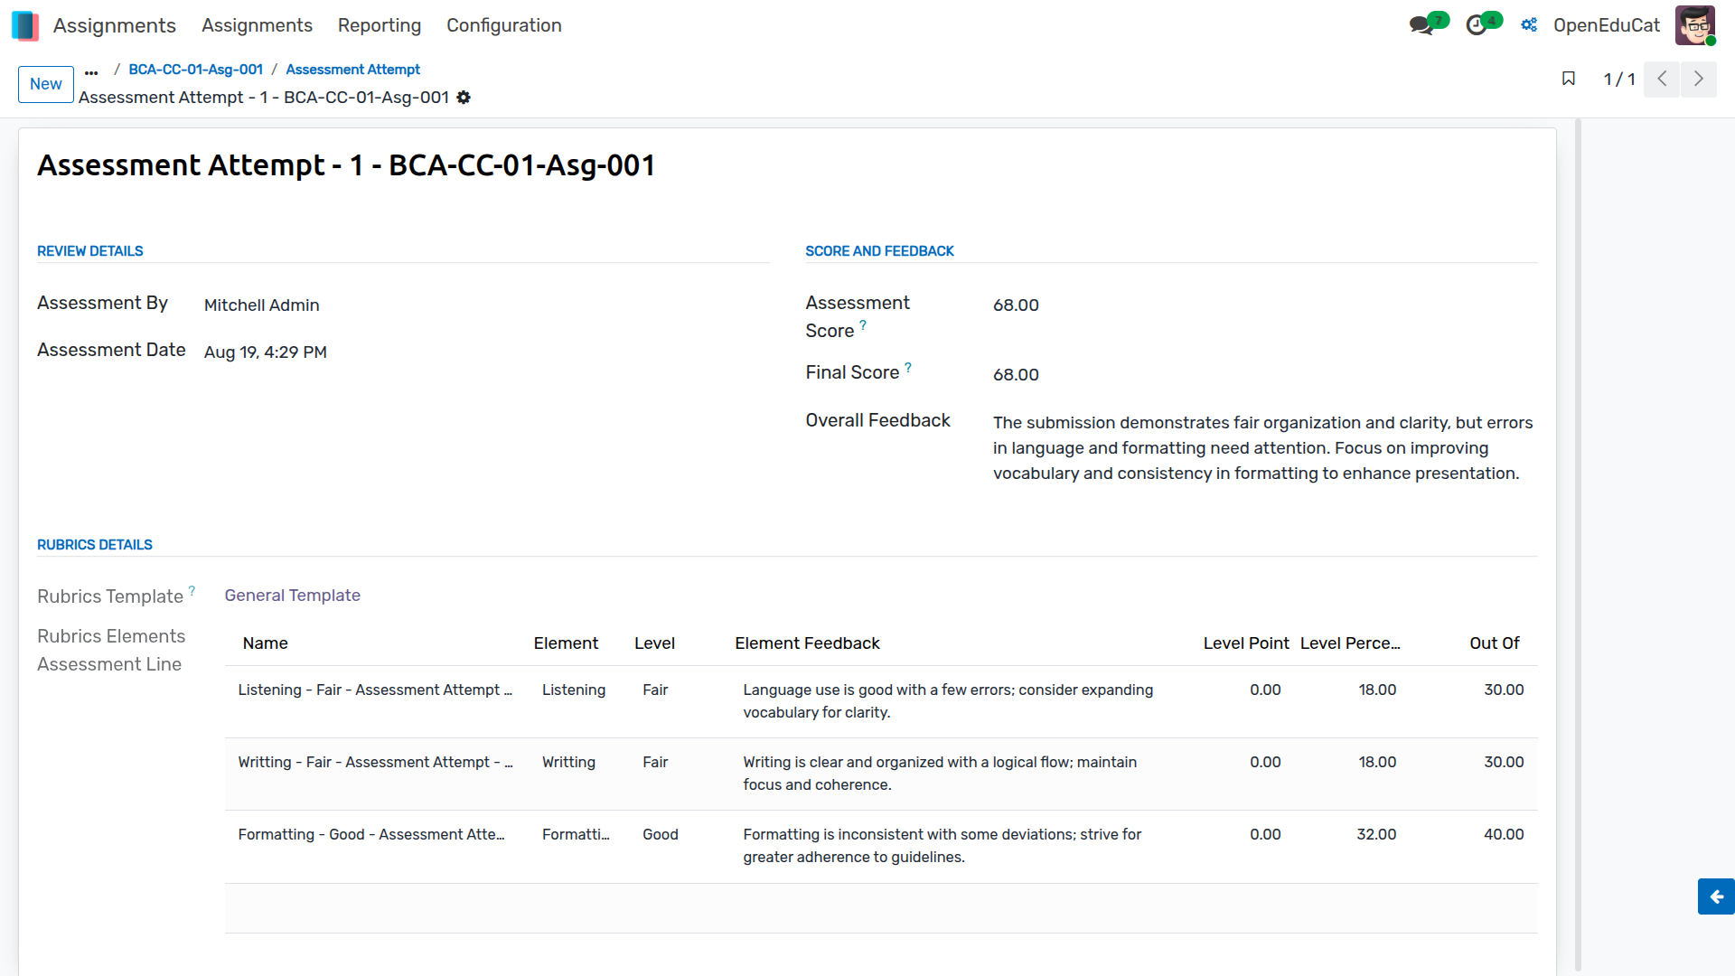The height and width of the screenshot is (976, 1735).
Task: Sort by the Level Point column header
Action: coord(1246,643)
